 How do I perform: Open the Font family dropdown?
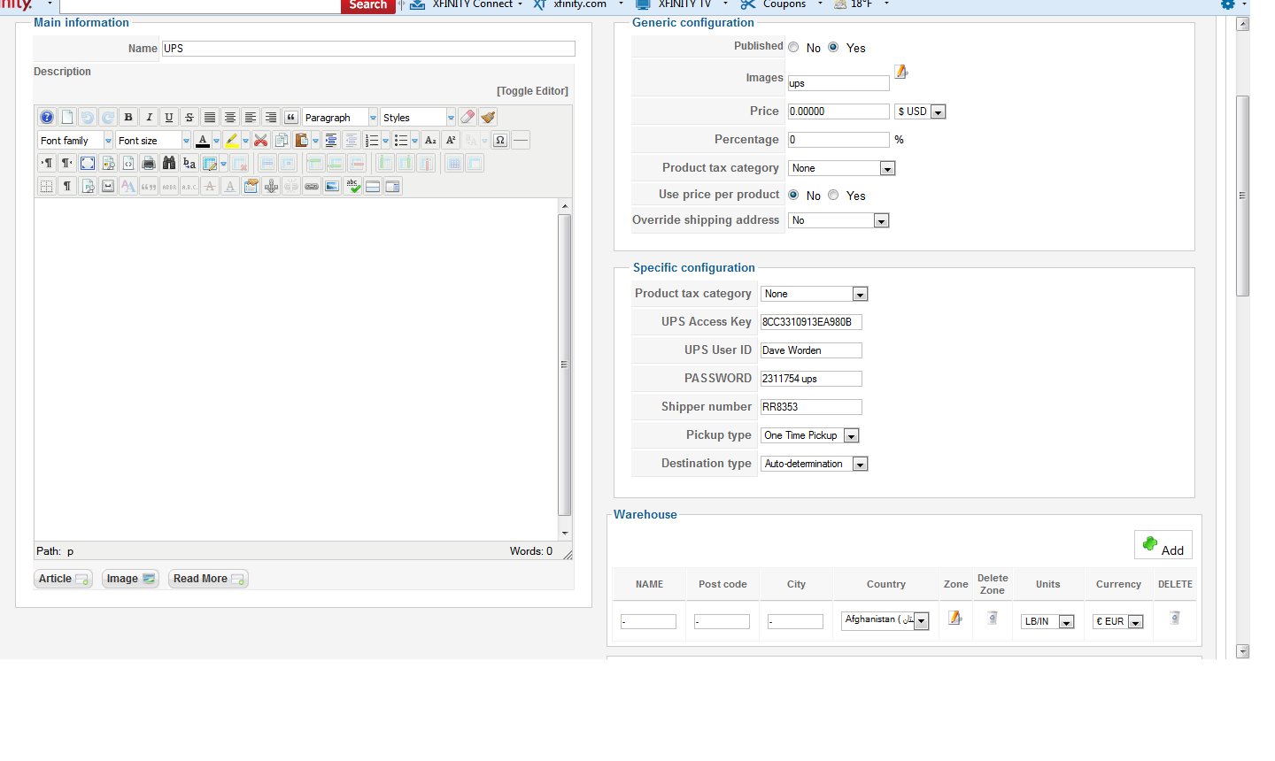[75, 140]
